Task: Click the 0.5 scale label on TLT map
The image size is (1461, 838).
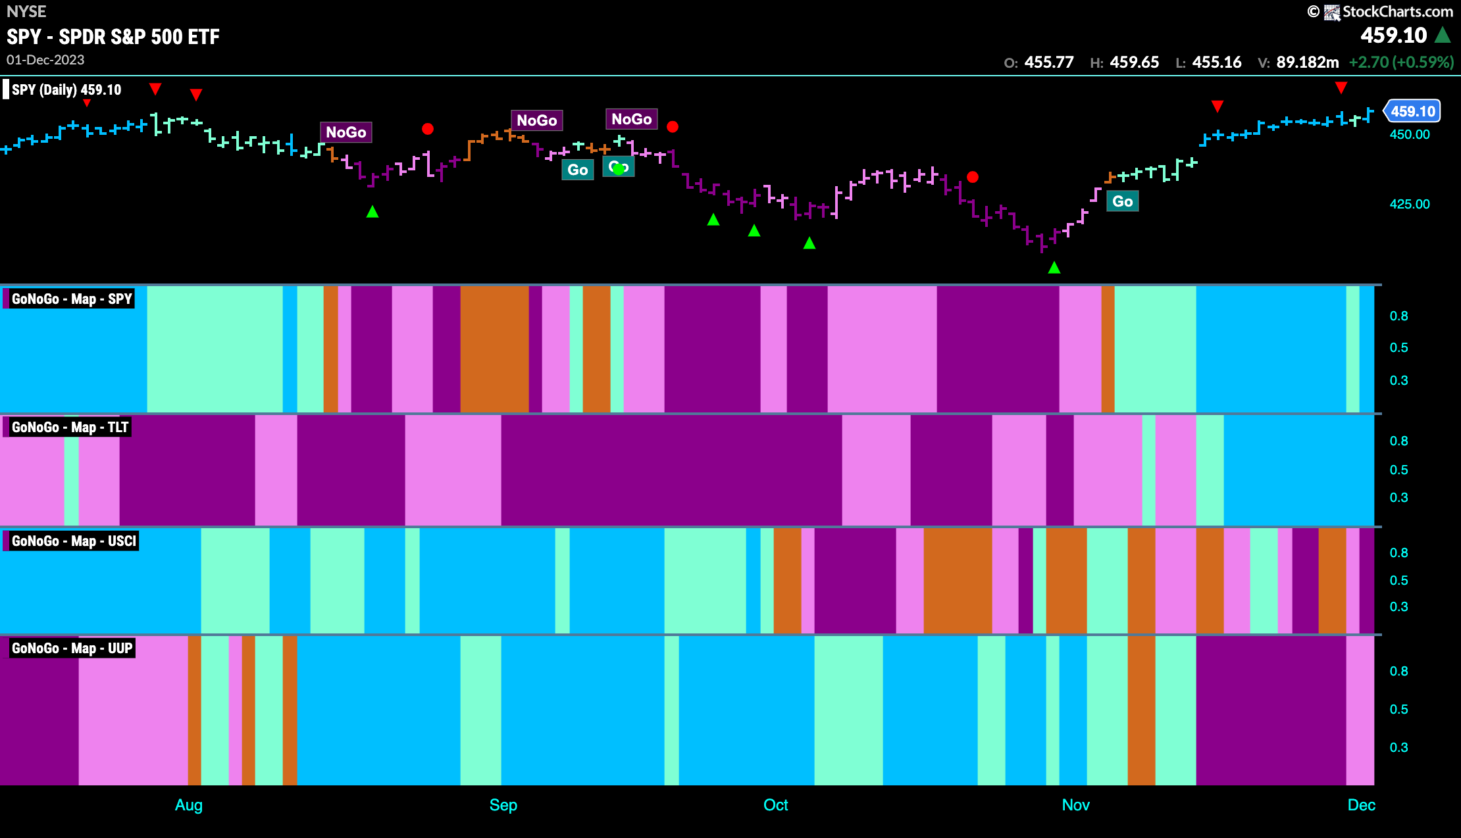Action: pyautogui.click(x=1398, y=470)
